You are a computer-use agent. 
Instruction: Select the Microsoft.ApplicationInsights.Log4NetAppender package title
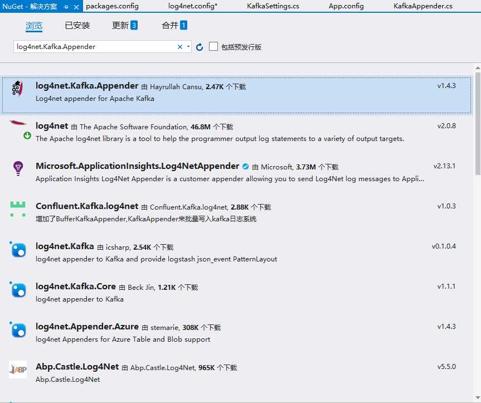(x=138, y=166)
